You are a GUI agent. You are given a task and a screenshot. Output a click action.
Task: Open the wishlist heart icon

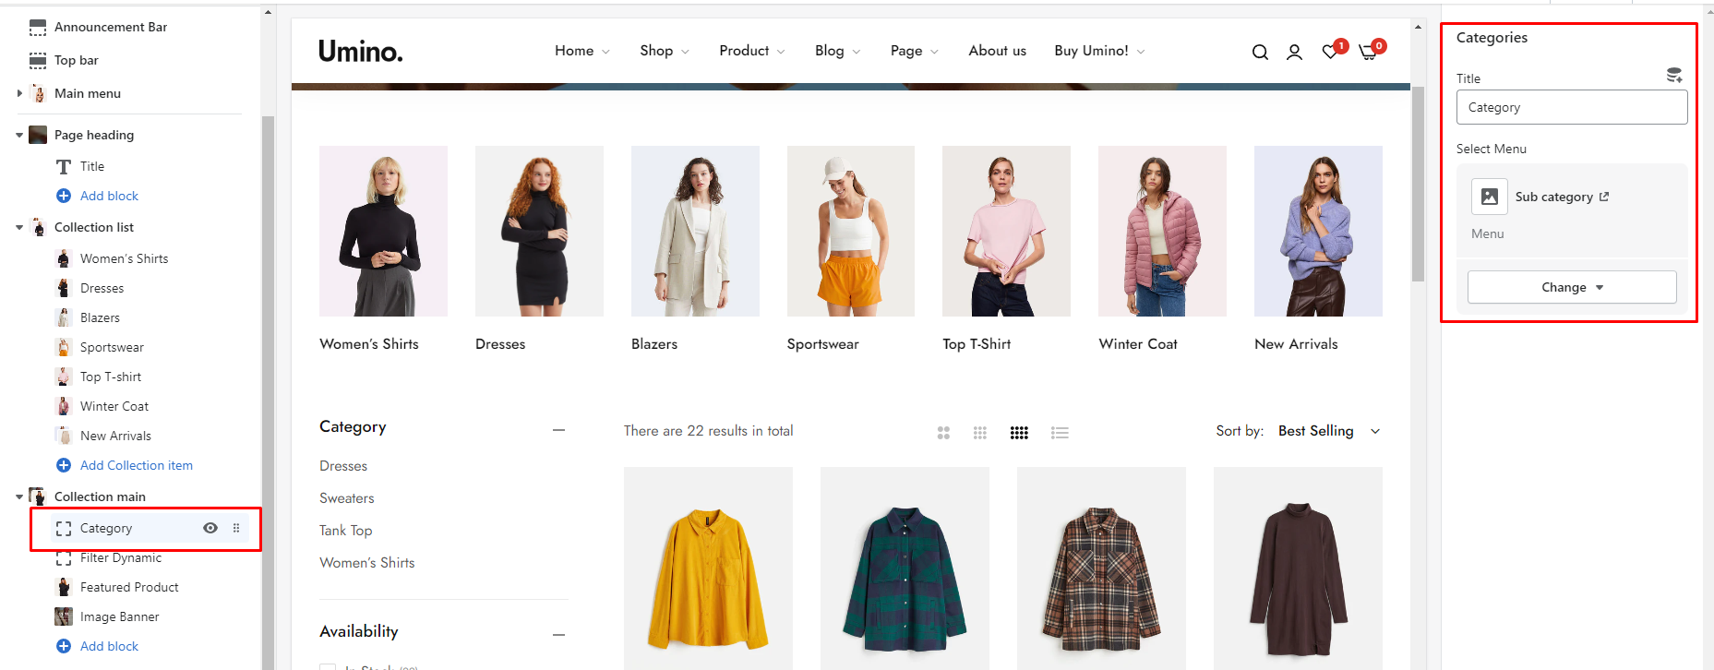tap(1330, 53)
